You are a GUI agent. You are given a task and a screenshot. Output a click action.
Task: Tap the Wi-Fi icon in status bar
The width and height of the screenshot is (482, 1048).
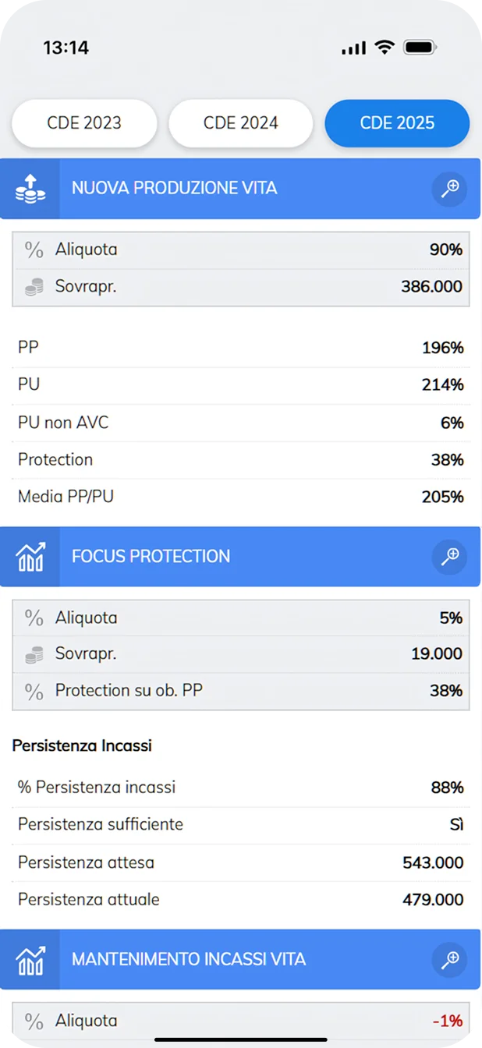[x=385, y=48]
